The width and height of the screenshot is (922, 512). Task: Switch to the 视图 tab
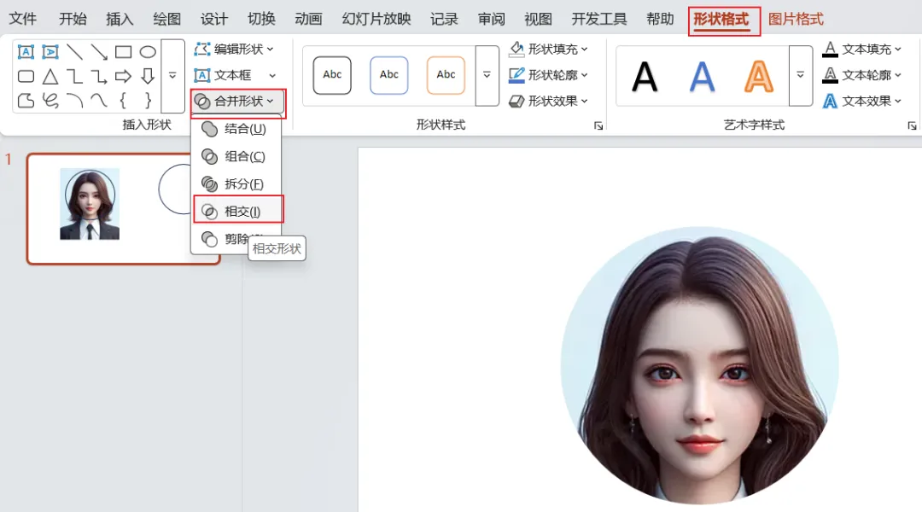(539, 20)
